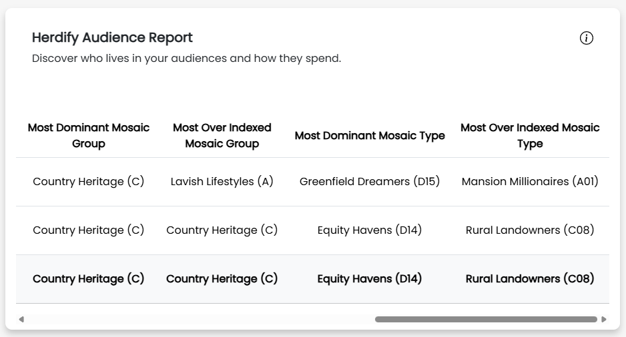Click the empty scrollbar track left of the thumb

point(200,320)
